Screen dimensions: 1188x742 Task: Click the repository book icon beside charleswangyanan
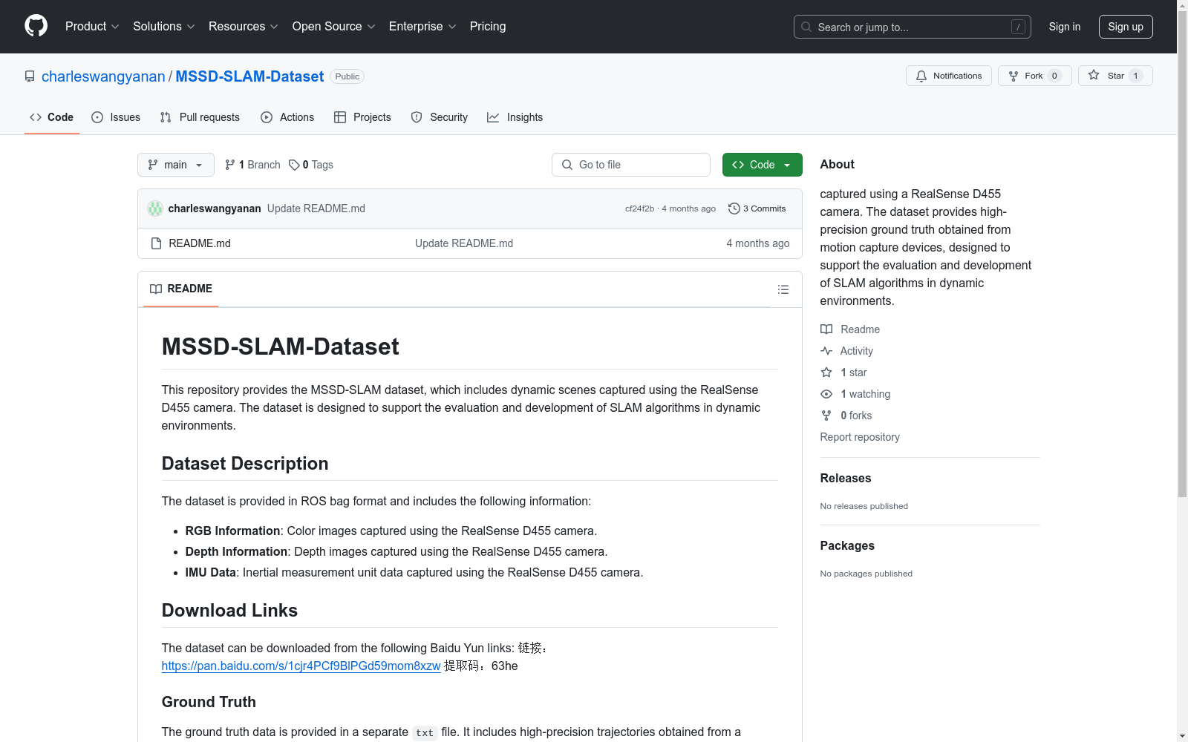[x=30, y=76]
